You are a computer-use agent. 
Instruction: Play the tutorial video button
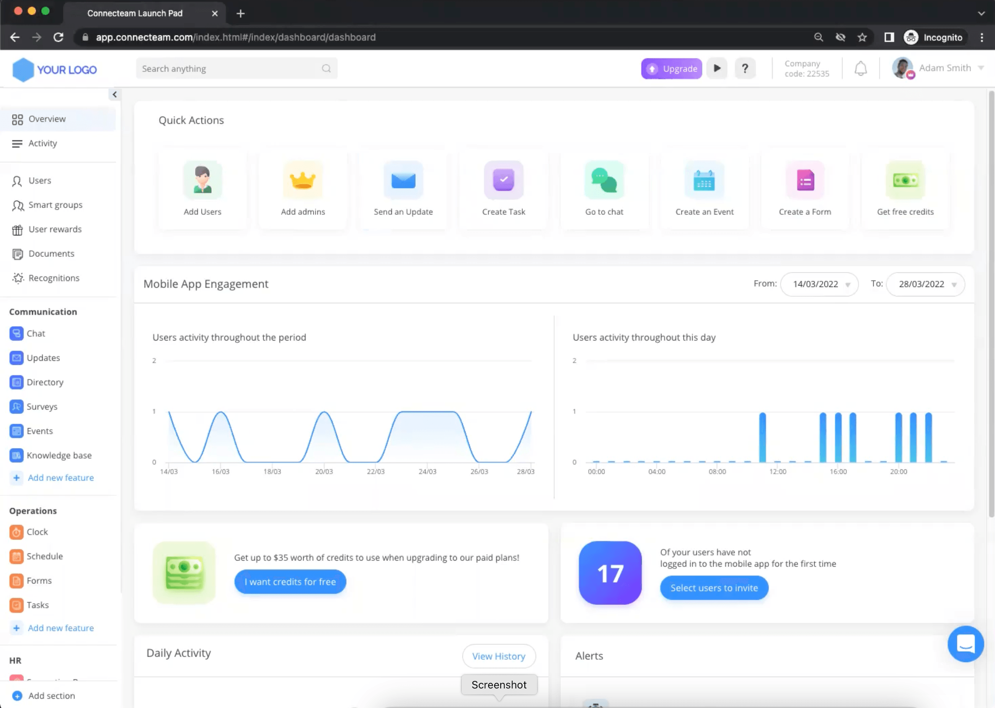[716, 68]
